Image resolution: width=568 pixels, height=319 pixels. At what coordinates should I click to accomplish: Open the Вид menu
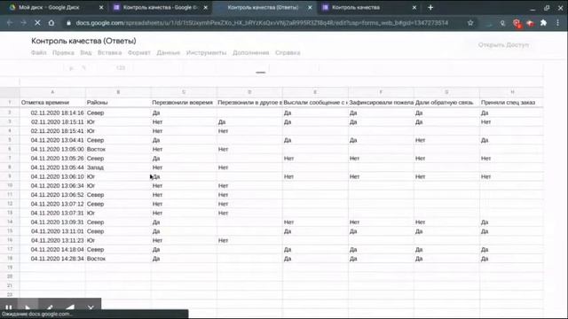(x=86, y=53)
